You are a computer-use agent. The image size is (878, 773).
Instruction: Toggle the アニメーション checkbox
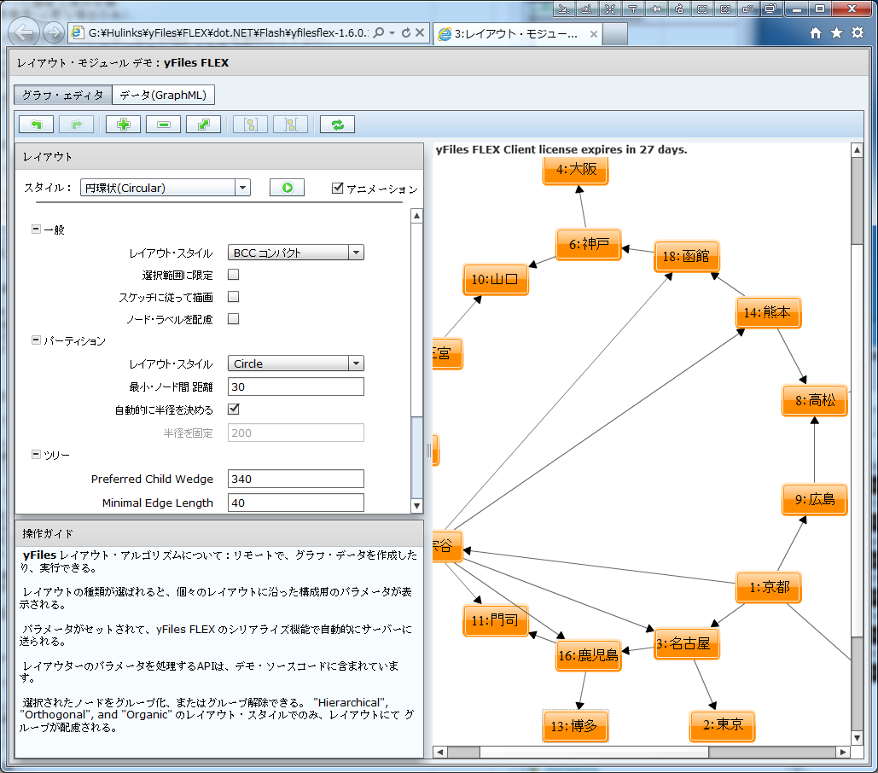(337, 188)
